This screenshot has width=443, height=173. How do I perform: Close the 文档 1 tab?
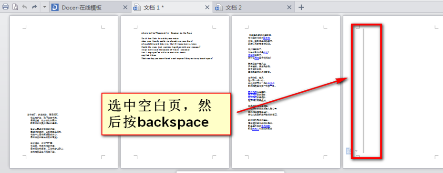207,8
